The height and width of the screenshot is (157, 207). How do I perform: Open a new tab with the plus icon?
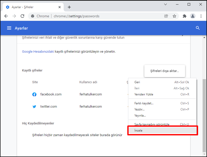[69, 7]
